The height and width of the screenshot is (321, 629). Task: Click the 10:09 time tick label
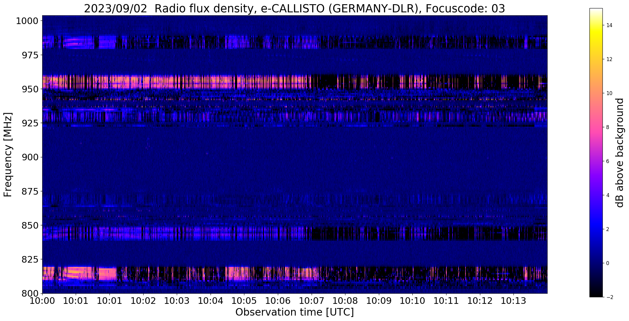[x=379, y=301]
